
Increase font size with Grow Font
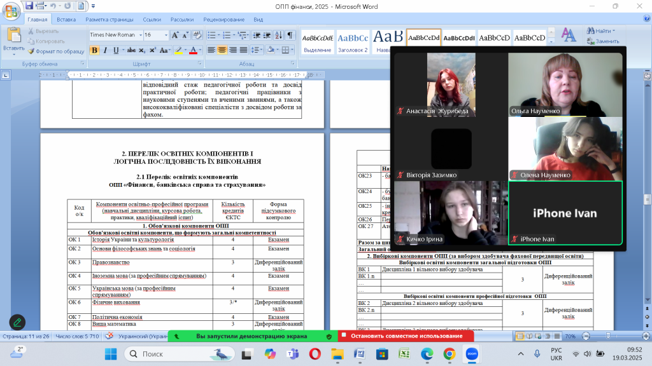[175, 36]
